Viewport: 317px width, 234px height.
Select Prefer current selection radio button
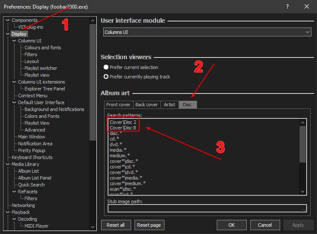(106, 67)
